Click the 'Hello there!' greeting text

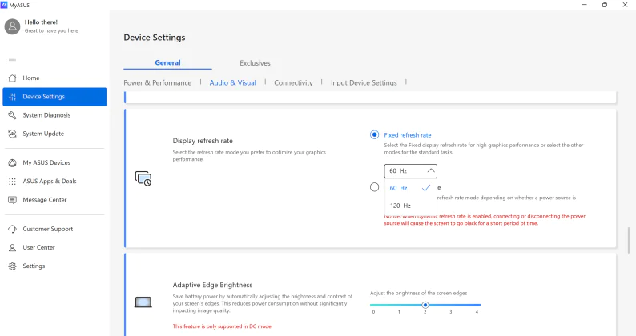(x=41, y=22)
